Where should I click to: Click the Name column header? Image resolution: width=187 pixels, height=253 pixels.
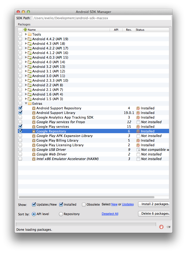pyautogui.click(x=66, y=30)
